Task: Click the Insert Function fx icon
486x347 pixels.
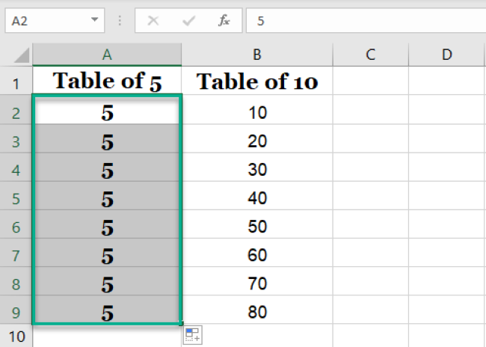Action: pyautogui.click(x=224, y=20)
